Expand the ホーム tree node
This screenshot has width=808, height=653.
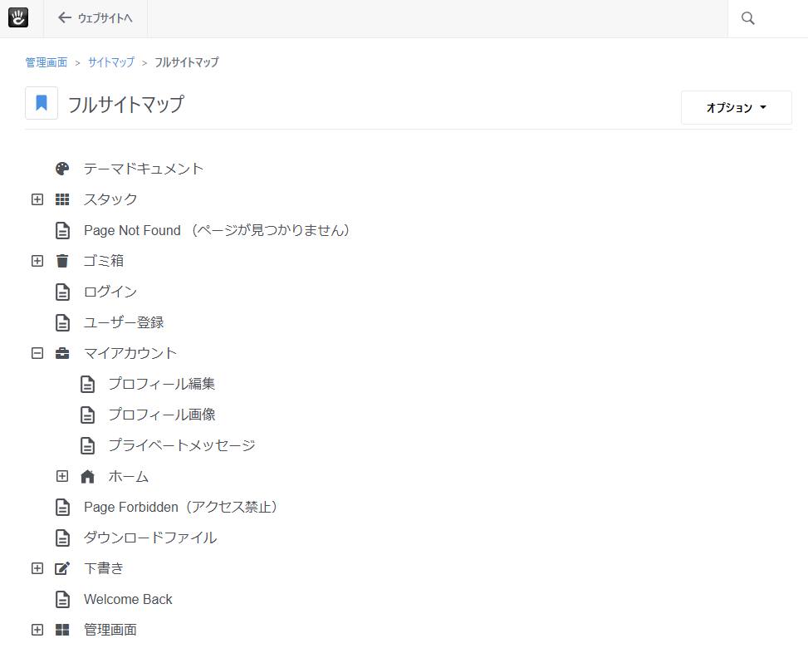62,476
